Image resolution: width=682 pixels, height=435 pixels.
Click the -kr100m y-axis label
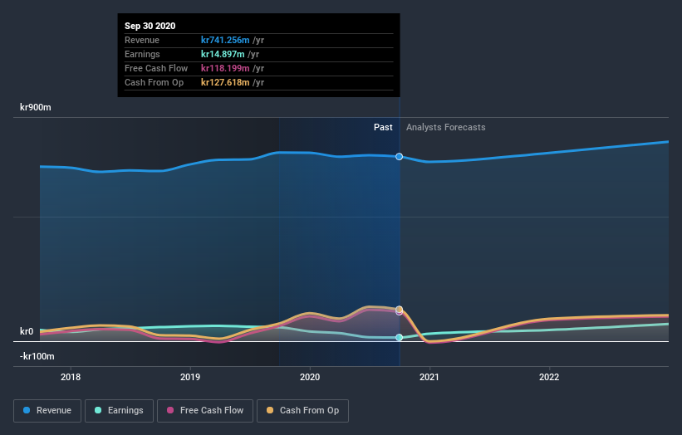pos(37,356)
